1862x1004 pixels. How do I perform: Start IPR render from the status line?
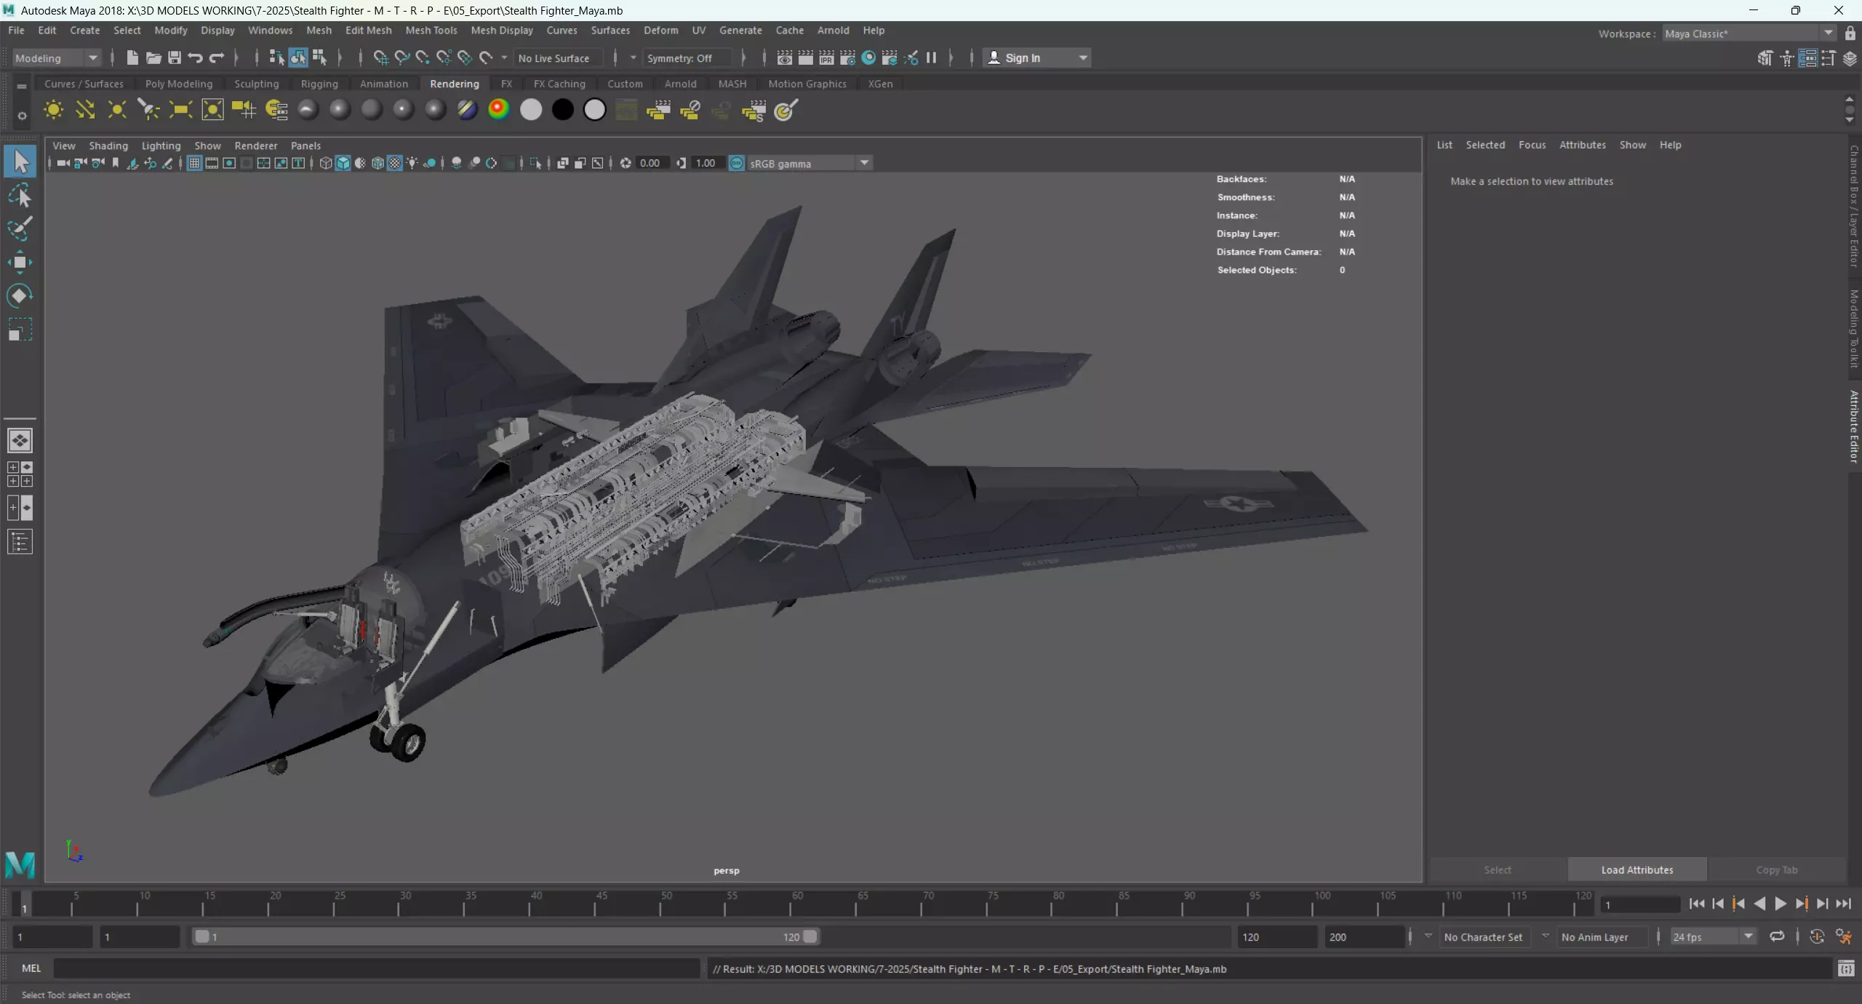[826, 57]
